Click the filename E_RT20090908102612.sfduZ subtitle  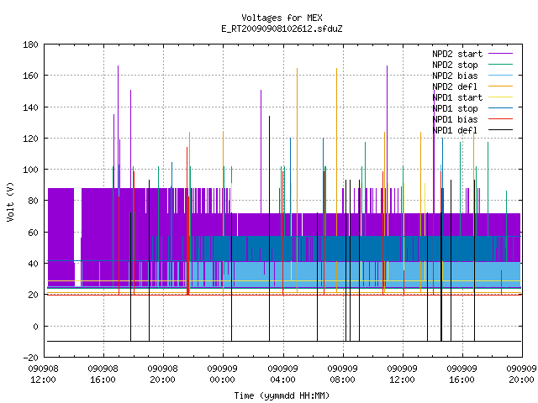pyautogui.click(x=282, y=29)
